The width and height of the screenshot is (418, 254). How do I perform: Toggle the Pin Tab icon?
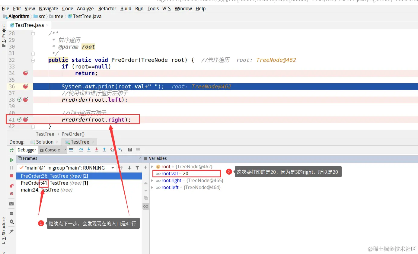pyautogui.click(x=11, y=231)
